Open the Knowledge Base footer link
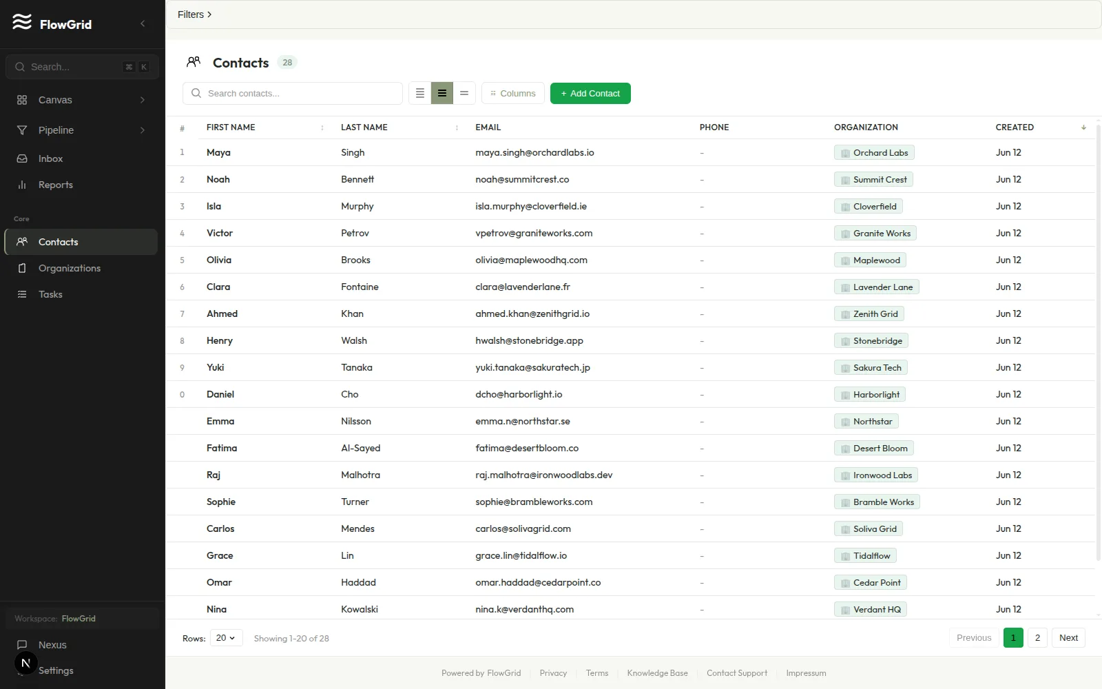Screen dimensions: 1102x689 (657, 673)
